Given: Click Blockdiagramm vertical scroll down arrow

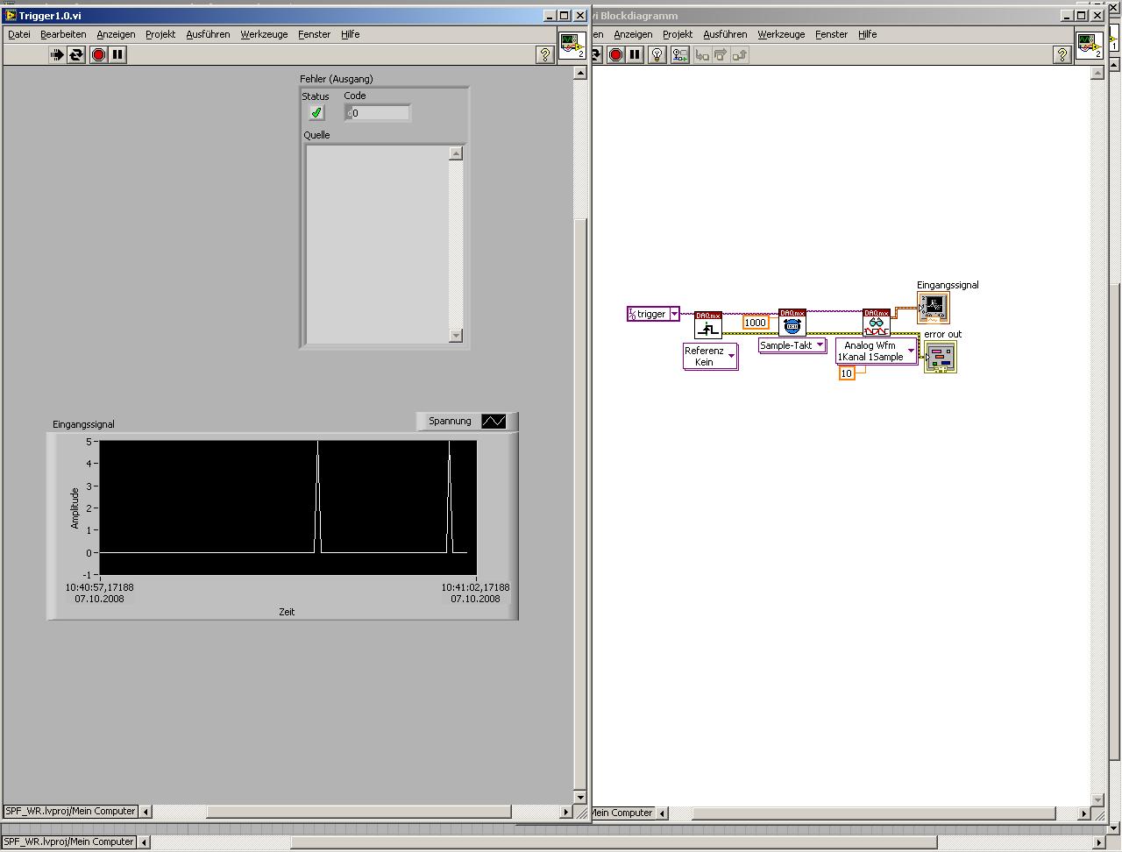Looking at the screenshot, I should click(1097, 799).
